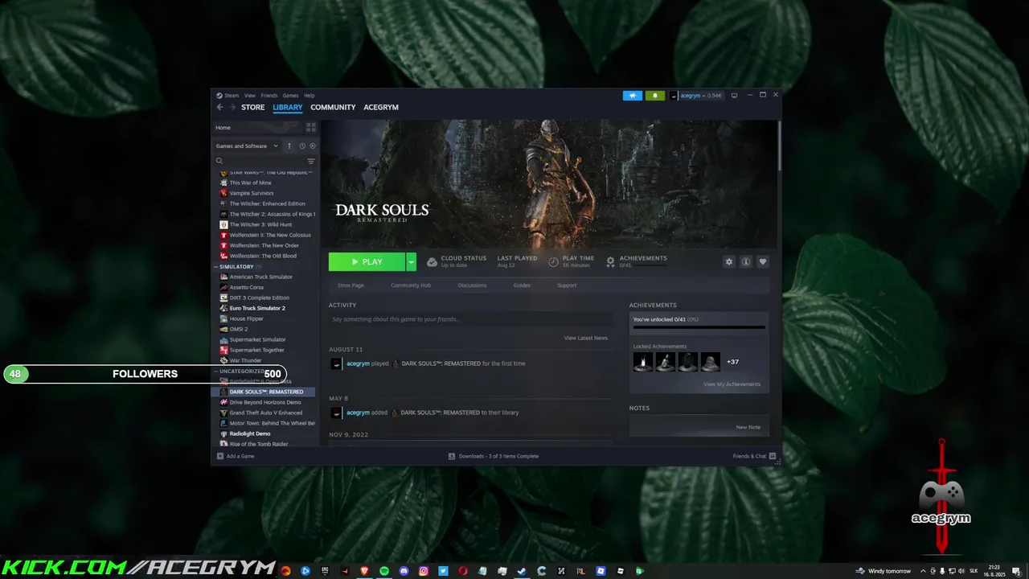
Task: Click the Steam page vertical scrollbar
Action: click(x=779, y=146)
